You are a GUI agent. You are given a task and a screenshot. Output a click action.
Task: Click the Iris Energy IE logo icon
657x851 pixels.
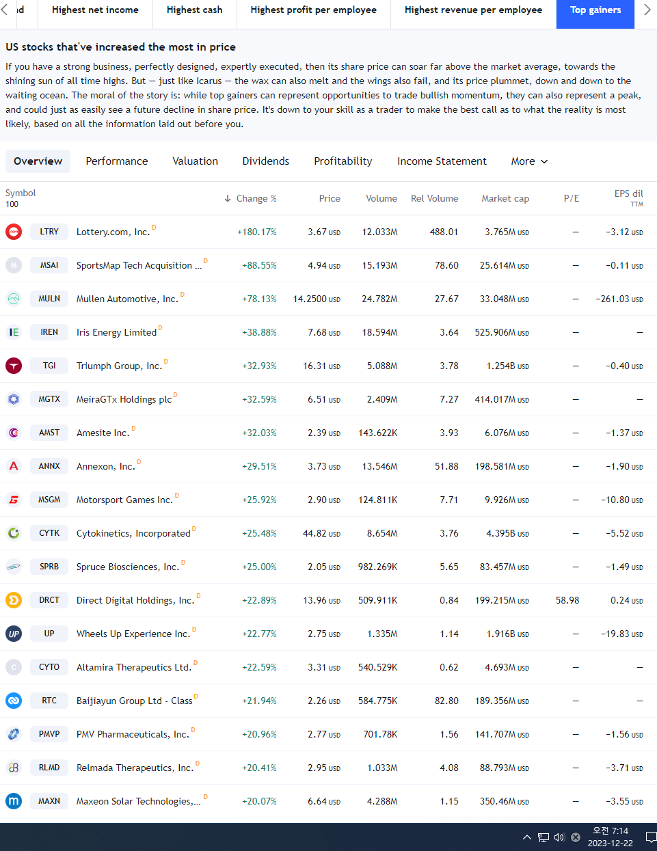[14, 332]
